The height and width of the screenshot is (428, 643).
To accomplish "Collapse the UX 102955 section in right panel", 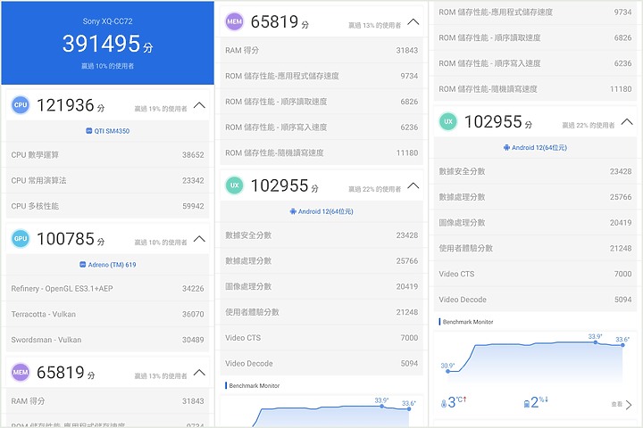I will pyautogui.click(x=627, y=121).
